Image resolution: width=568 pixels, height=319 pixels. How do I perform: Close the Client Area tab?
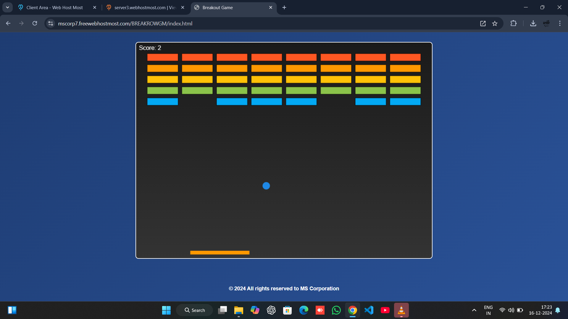(95, 7)
